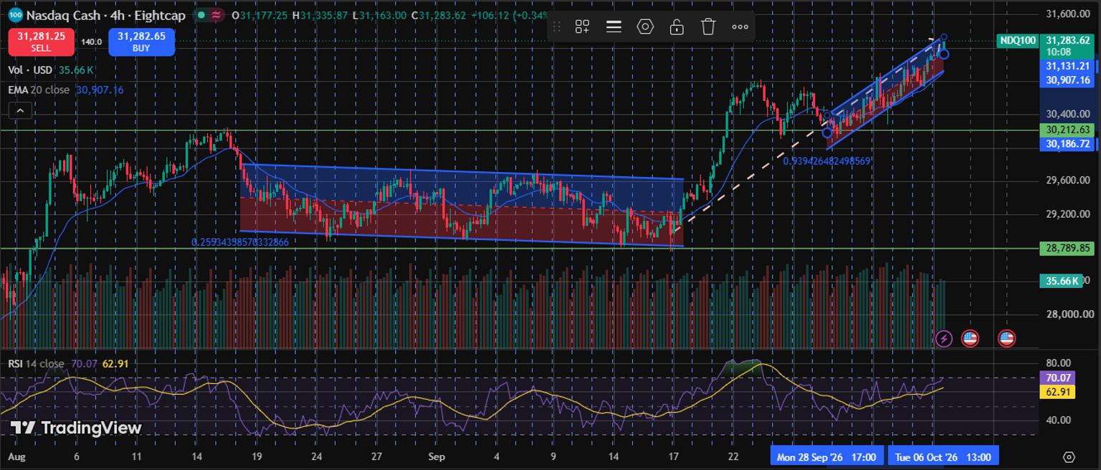The height and width of the screenshot is (470, 1101).
Task: Click the purple lightning event icon
Action: (x=944, y=338)
